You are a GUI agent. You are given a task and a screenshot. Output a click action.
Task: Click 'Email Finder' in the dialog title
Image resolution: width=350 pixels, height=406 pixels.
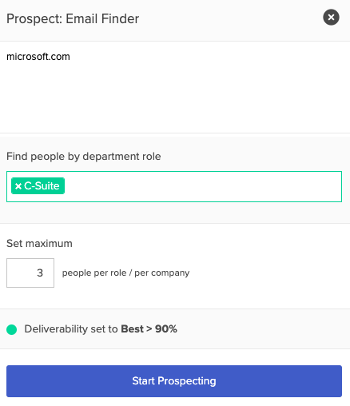point(102,19)
